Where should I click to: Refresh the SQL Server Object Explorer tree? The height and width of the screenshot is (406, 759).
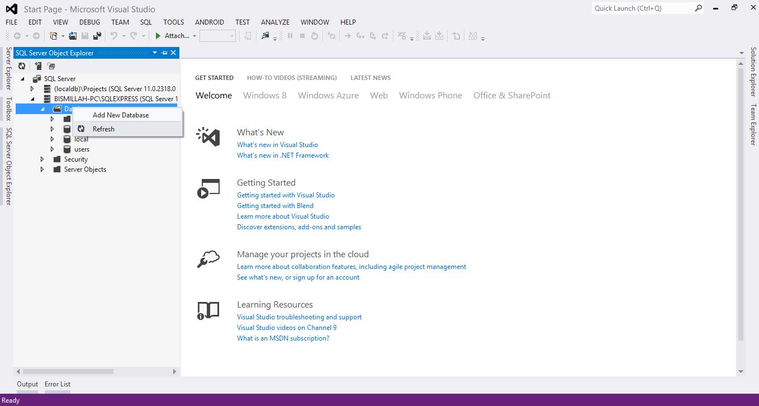(x=22, y=66)
